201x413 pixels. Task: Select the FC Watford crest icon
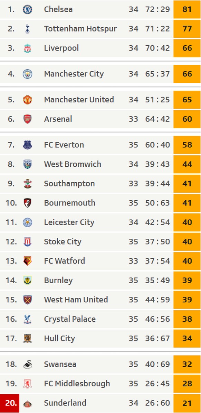(x=27, y=261)
